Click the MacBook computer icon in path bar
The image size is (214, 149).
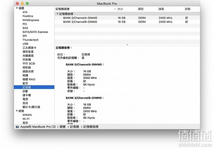[x=17, y=127]
